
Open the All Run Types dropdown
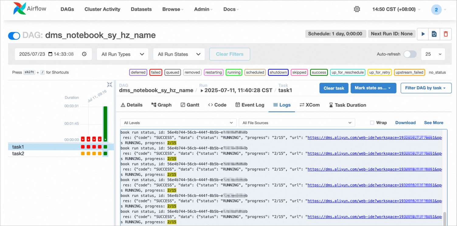(123, 54)
